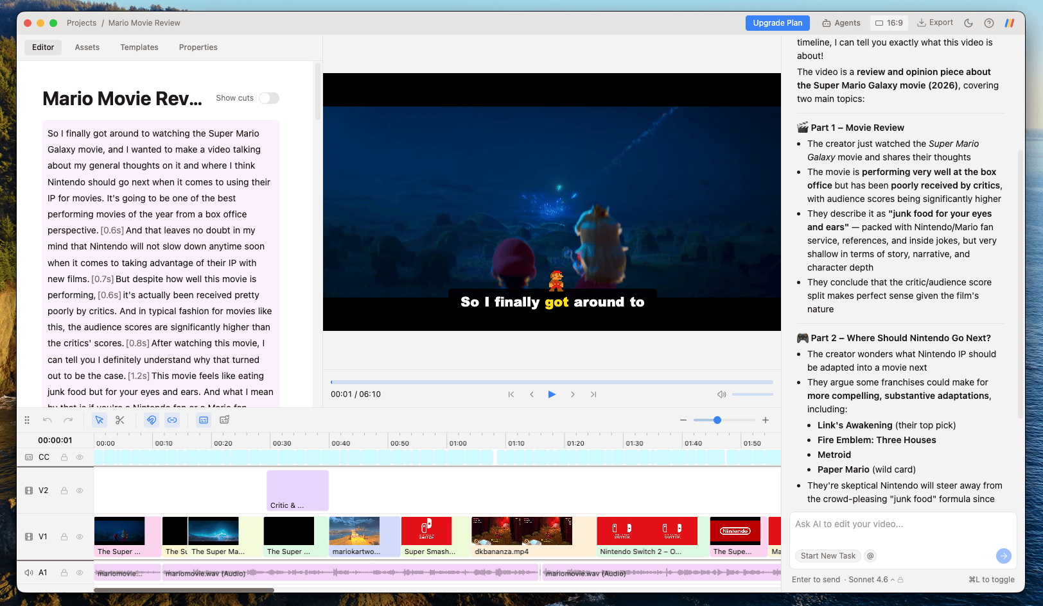Click Start New Task button
The height and width of the screenshot is (606, 1043).
(828, 556)
